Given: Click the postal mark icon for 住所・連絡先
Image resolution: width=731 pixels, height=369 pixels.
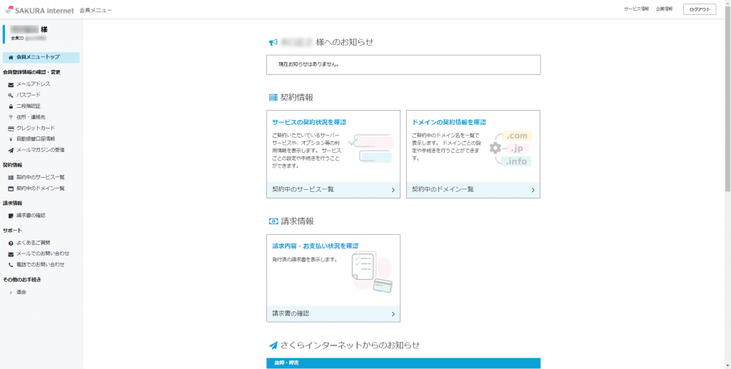Looking at the screenshot, I should 11,117.
